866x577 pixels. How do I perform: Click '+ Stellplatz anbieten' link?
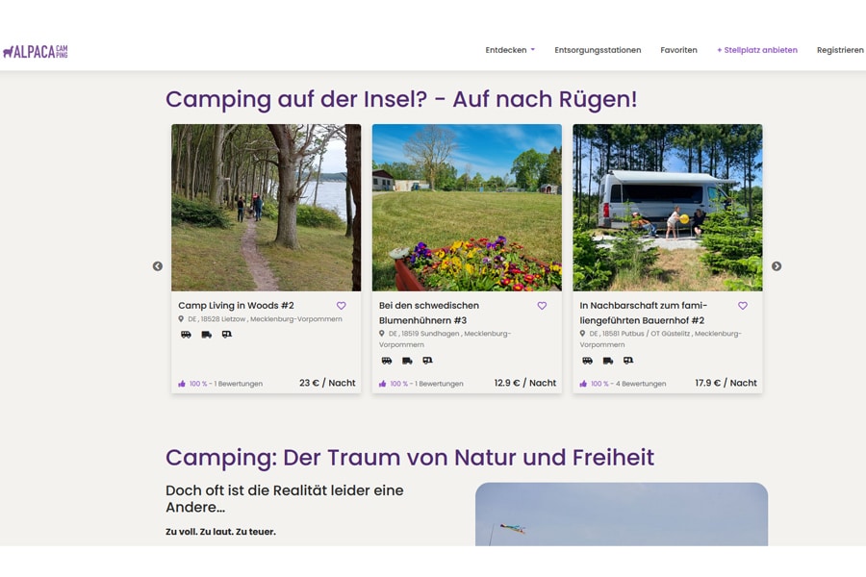[x=757, y=50]
